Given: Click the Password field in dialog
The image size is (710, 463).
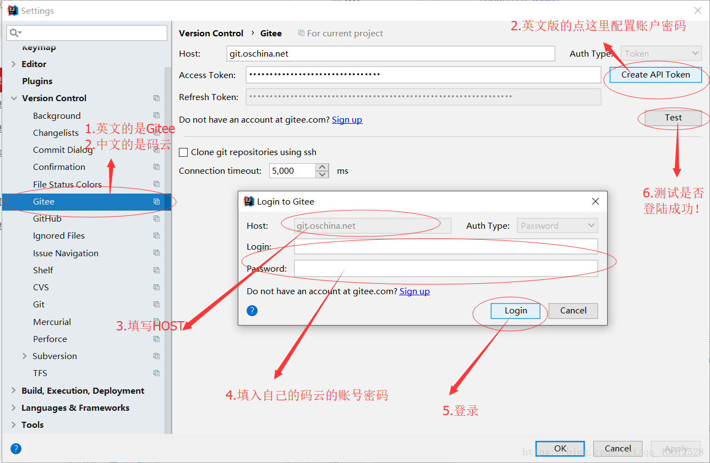Looking at the screenshot, I should pos(446,268).
